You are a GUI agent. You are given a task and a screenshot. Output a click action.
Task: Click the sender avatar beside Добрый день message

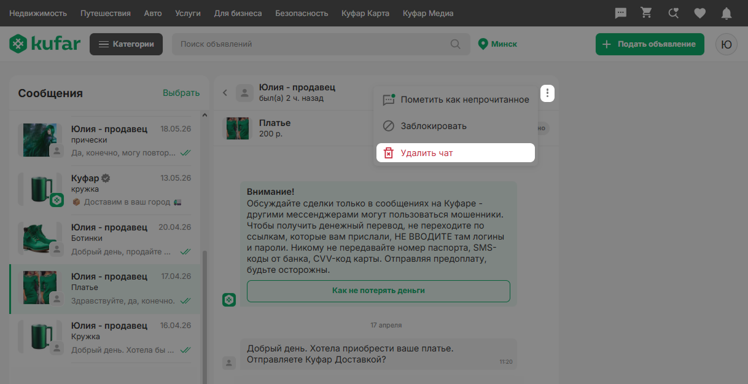229,362
